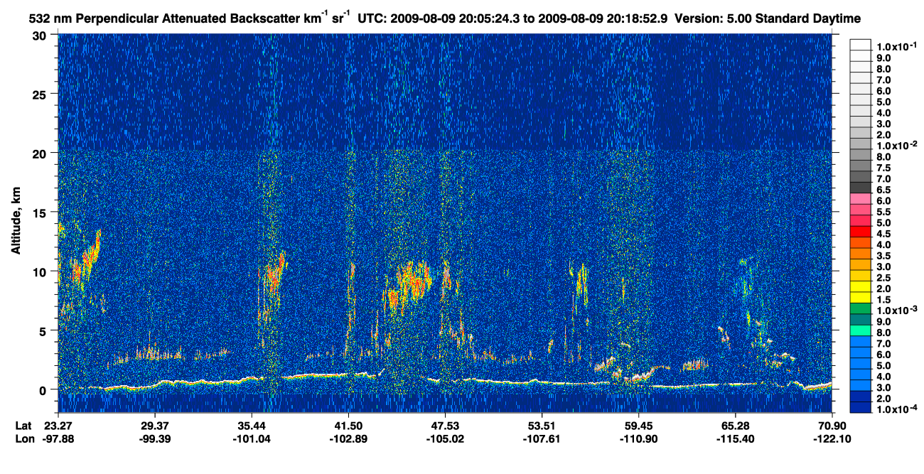The width and height of the screenshot is (924, 474).
Task: Select longitude value -115.40
Action: click(735, 438)
